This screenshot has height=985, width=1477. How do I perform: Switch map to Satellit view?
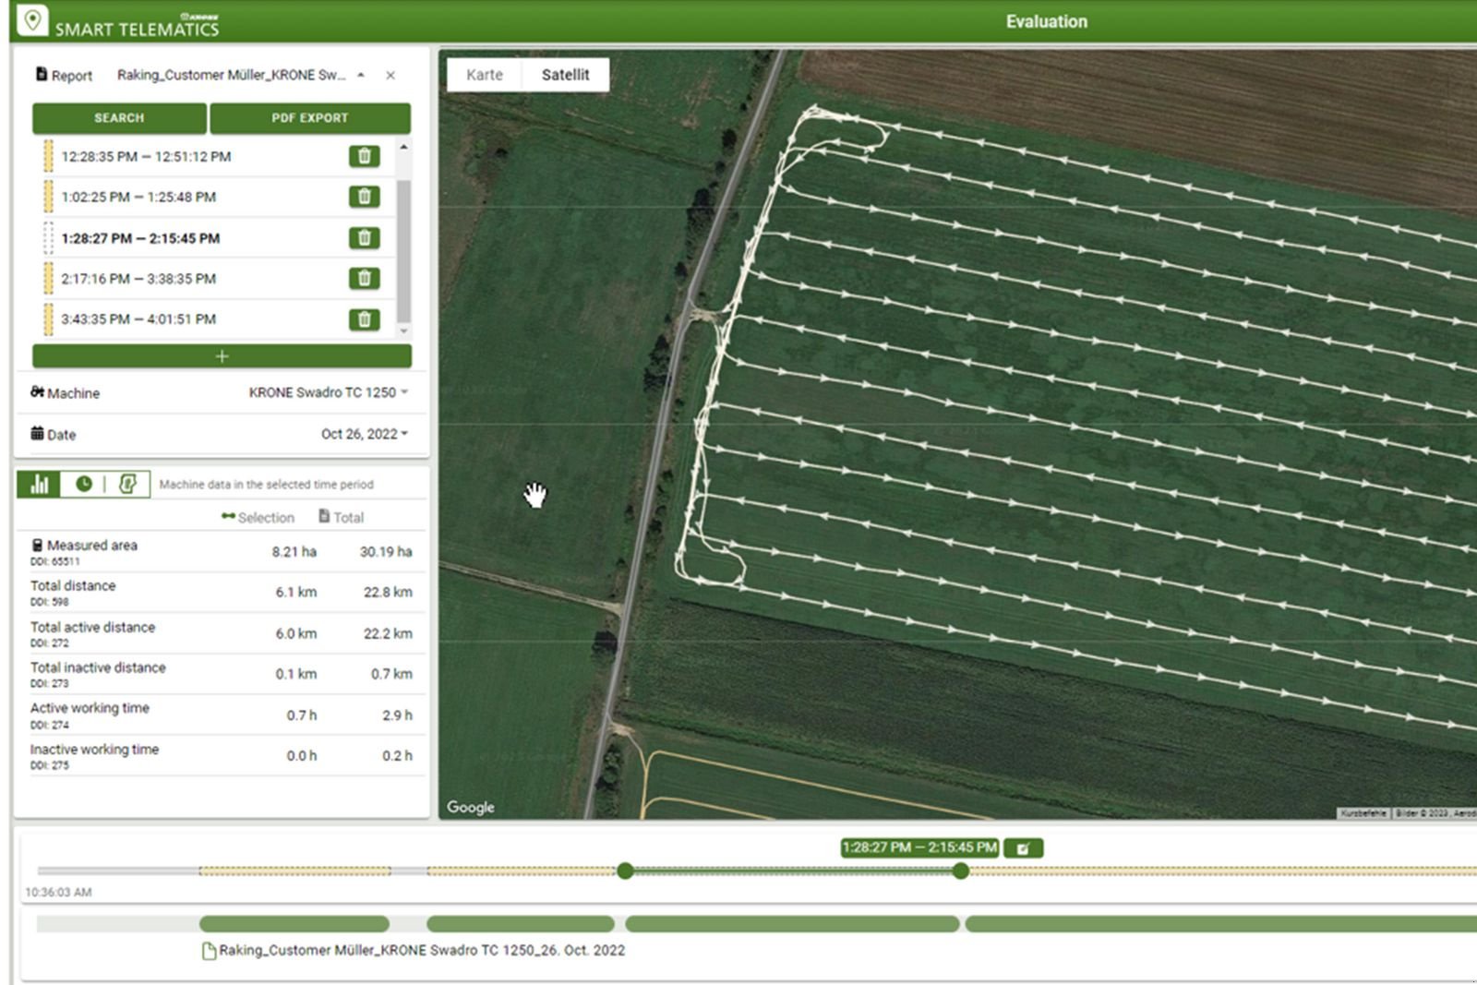(x=565, y=75)
